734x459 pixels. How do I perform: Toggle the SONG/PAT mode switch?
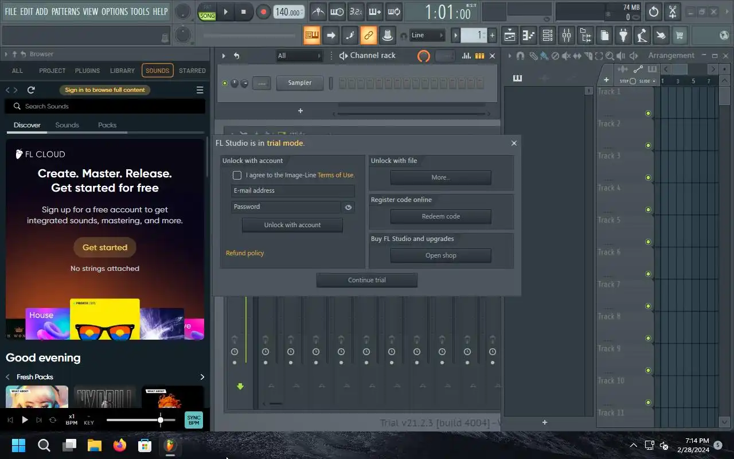[207, 11]
